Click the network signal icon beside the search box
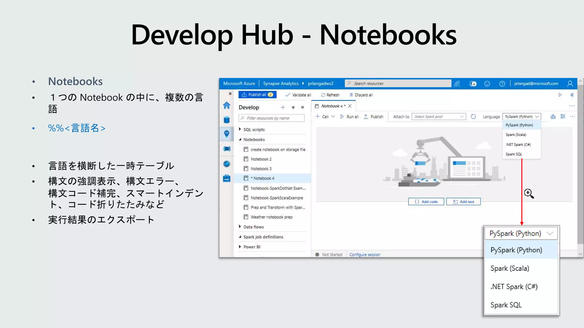 tap(457, 83)
